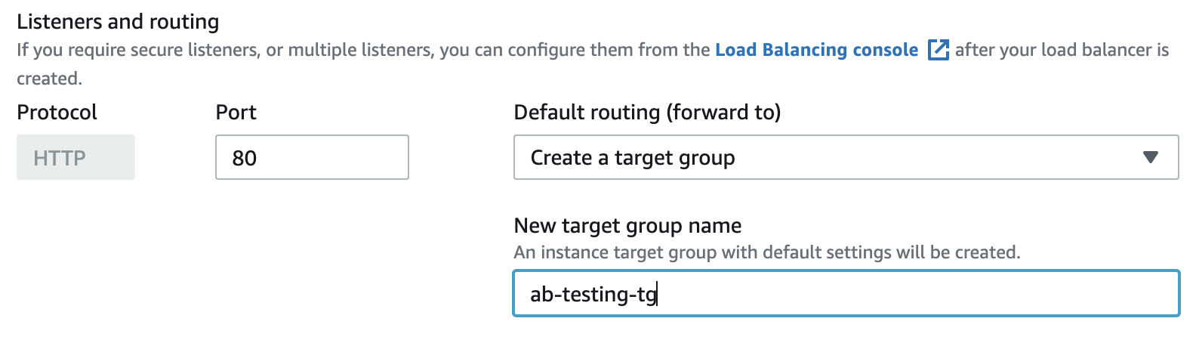
Task: Click the instance target group helper text
Action: (x=766, y=252)
